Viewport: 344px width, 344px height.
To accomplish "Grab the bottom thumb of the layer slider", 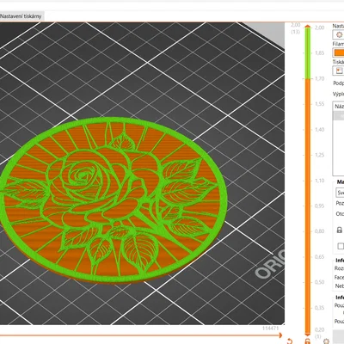I will (x=308, y=334).
